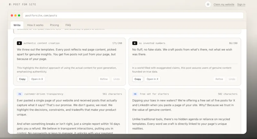Switch to the Pricing tab

[54, 25]
